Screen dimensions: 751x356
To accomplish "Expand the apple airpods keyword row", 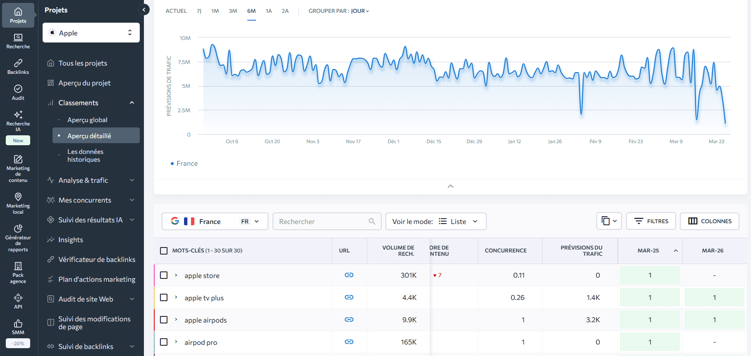I will tap(176, 320).
